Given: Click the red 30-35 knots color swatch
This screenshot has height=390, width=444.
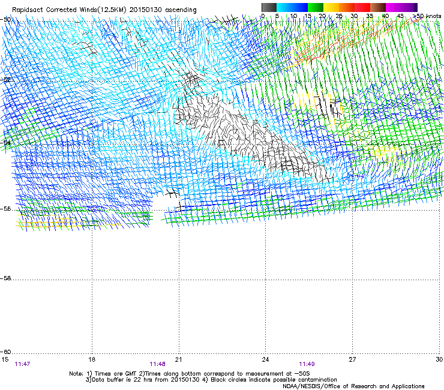Looking at the screenshot, I should (362, 7).
